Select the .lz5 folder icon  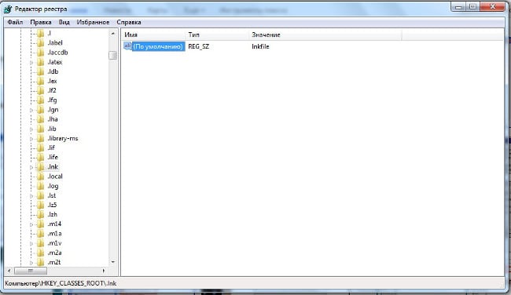click(x=40, y=205)
